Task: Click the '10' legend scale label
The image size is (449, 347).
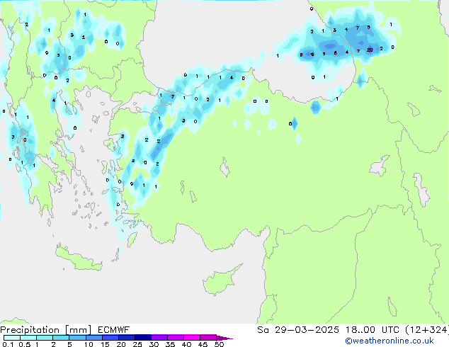Action: tap(89, 344)
